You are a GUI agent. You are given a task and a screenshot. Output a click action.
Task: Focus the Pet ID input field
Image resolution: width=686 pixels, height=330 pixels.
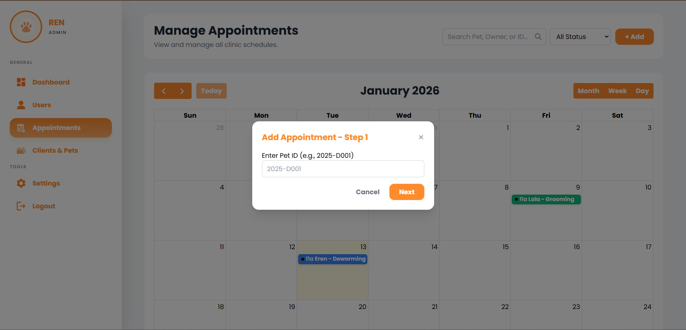[x=343, y=169]
